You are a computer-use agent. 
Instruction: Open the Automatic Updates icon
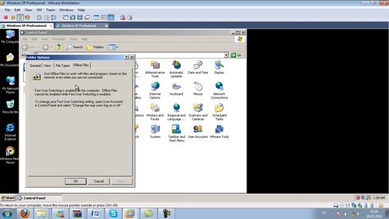[176, 69]
